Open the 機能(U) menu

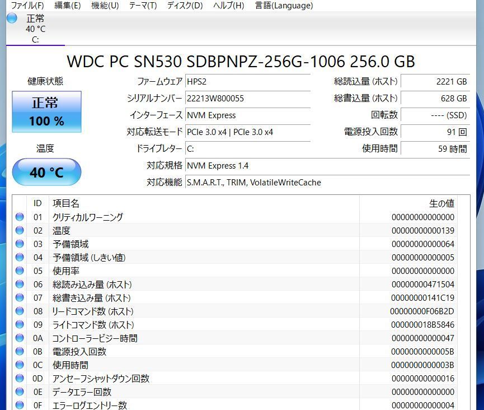click(x=105, y=5)
